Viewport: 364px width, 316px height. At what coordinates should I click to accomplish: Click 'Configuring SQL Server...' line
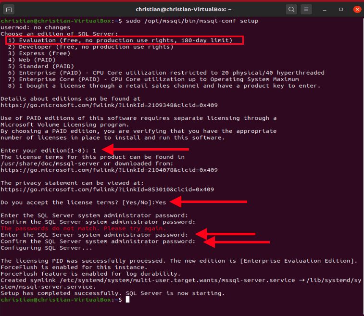pos(46,248)
